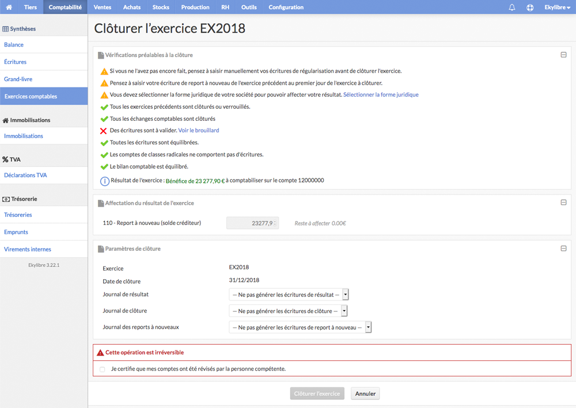This screenshot has width=576, height=408.
Task: Open the Journal de clôture dropdown
Action: [x=288, y=311]
